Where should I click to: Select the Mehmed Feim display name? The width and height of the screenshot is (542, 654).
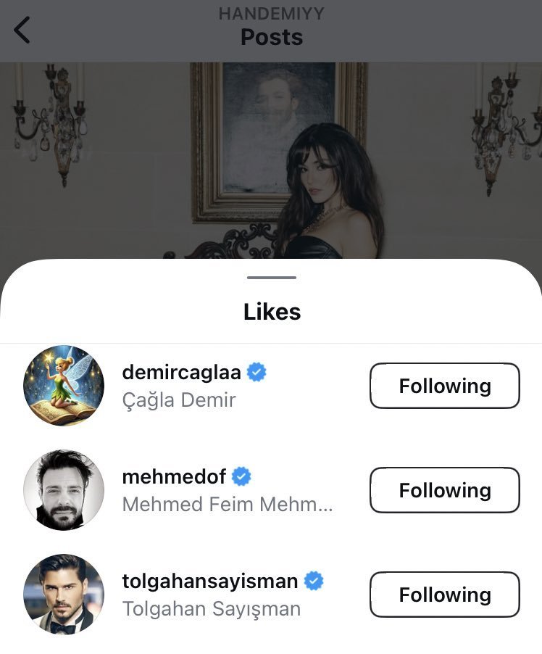[x=227, y=504]
